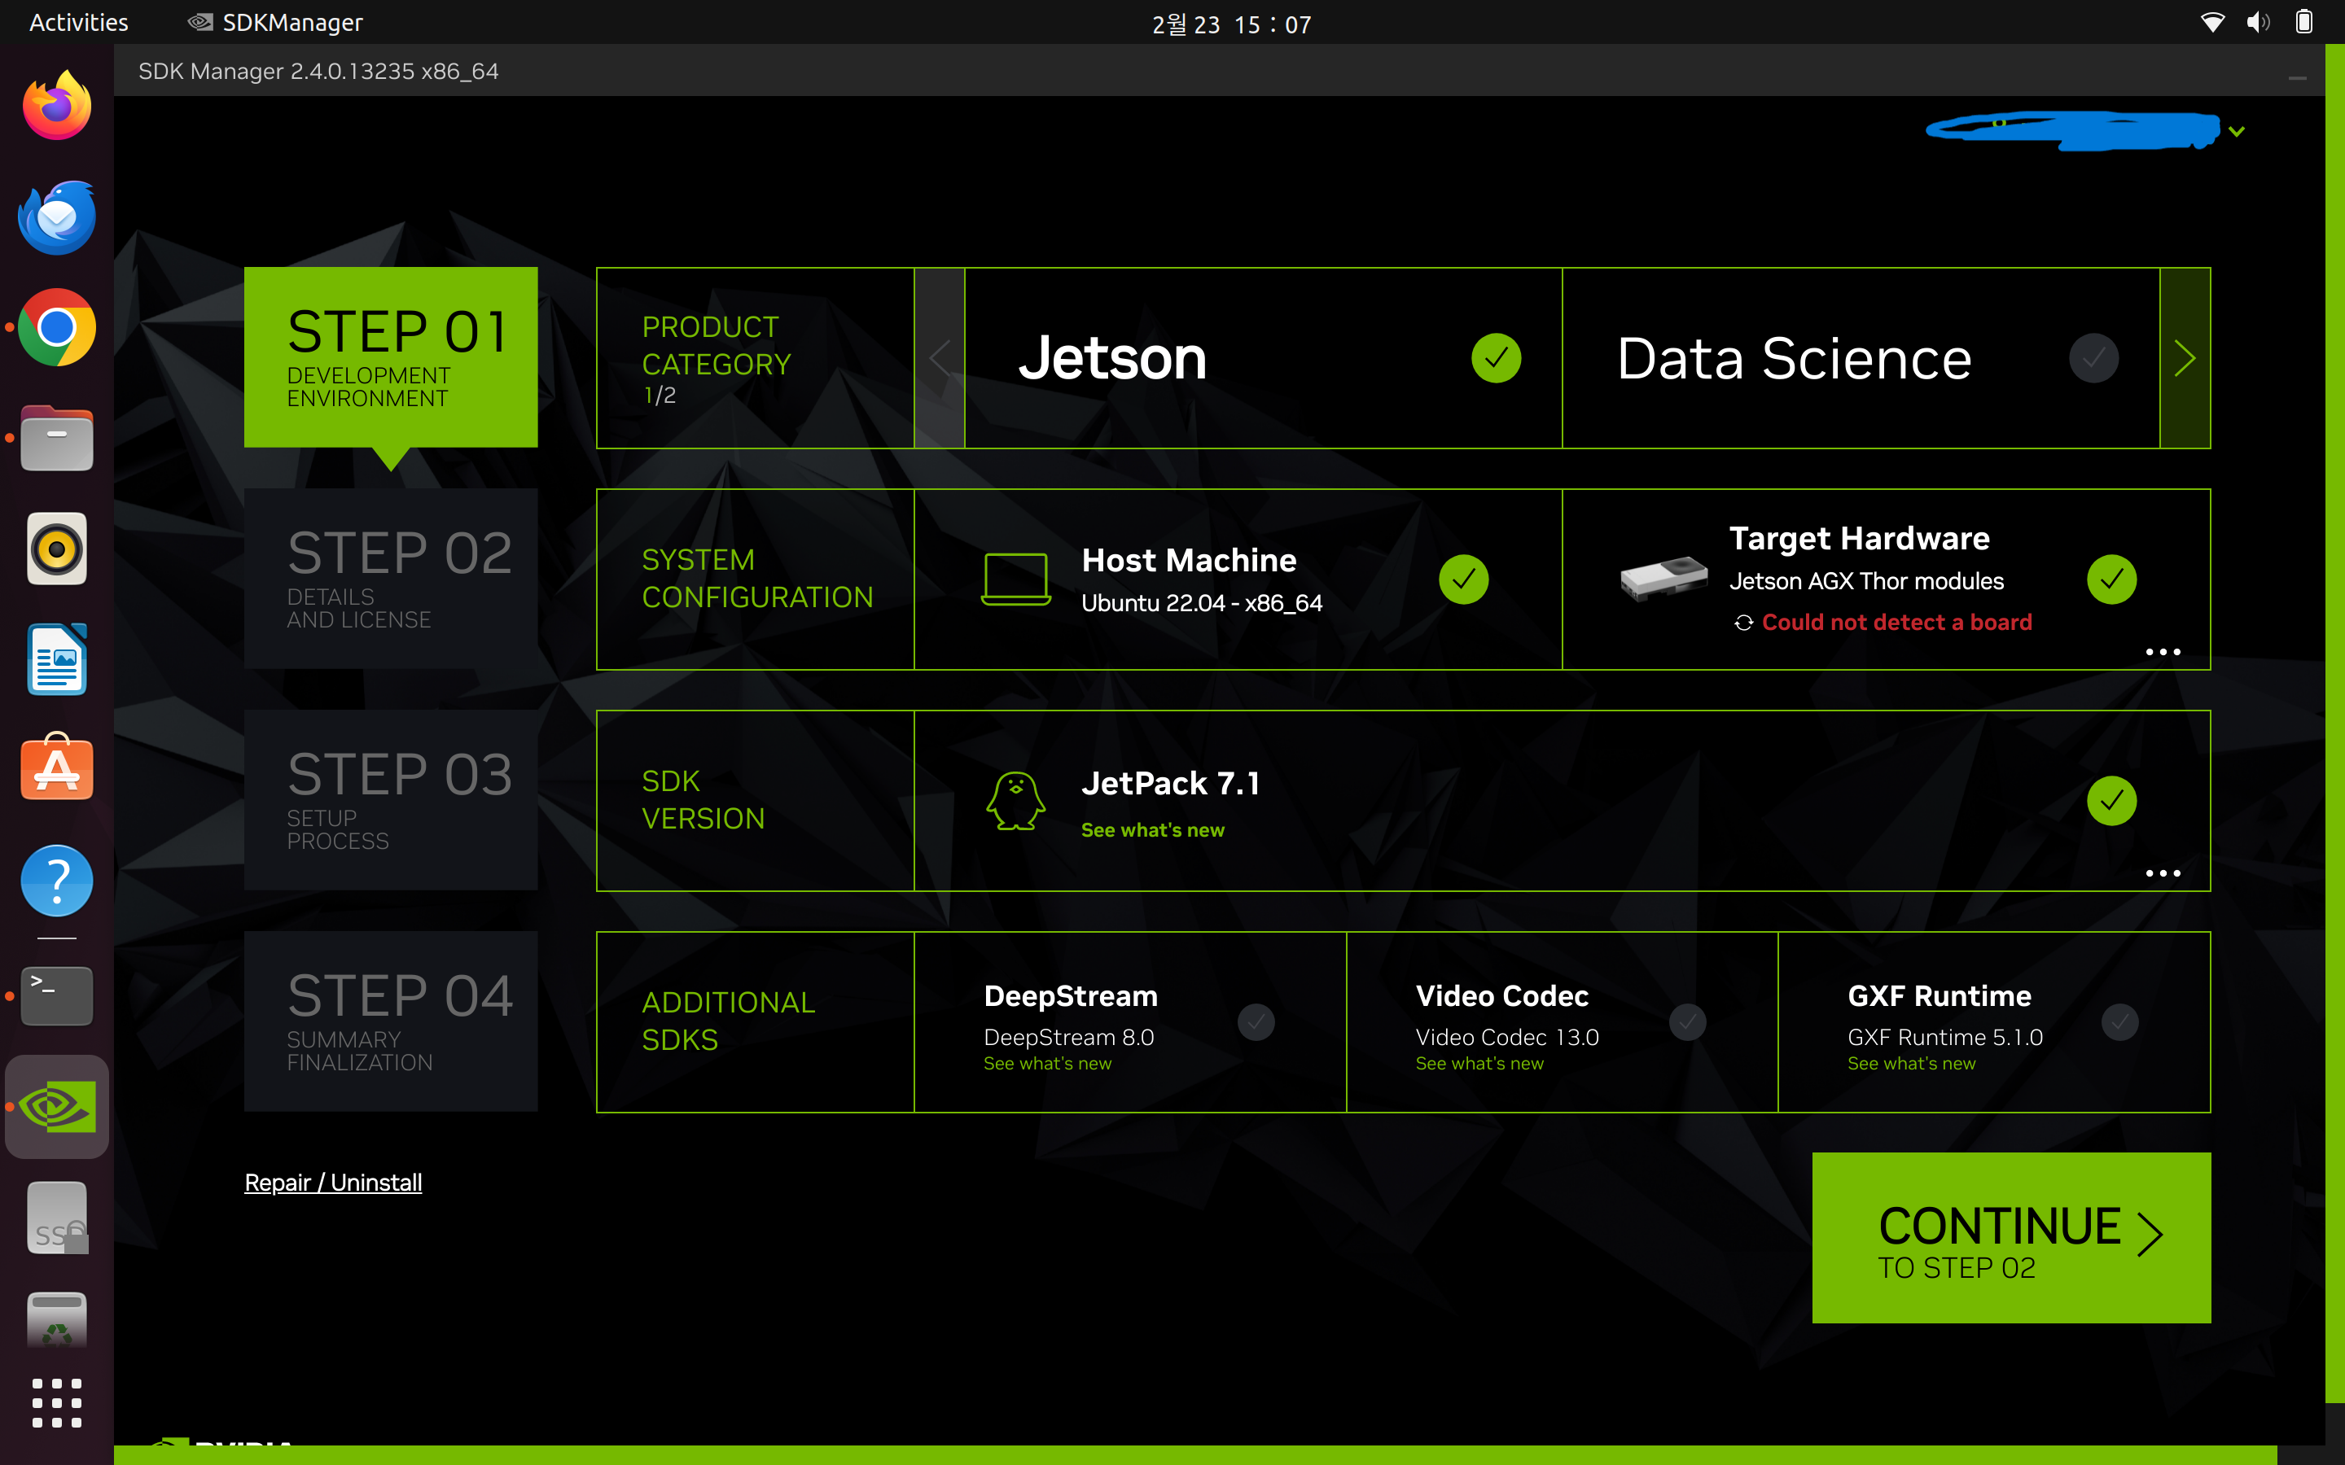2345x1465 pixels.
Task: Select the Data Science category checkmark
Action: pyautogui.click(x=2093, y=358)
